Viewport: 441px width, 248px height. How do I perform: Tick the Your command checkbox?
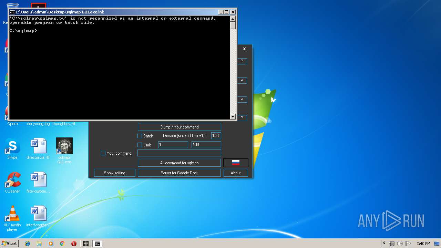[x=103, y=153]
